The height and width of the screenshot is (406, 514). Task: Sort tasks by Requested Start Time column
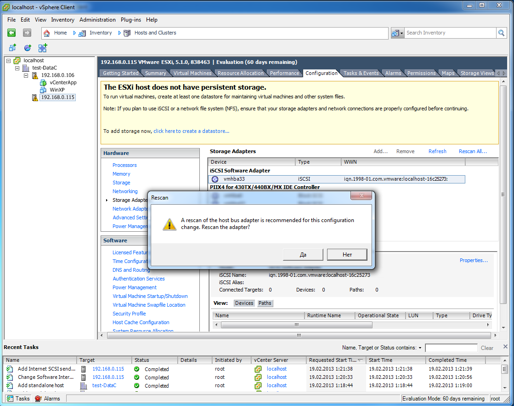point(336,360)
